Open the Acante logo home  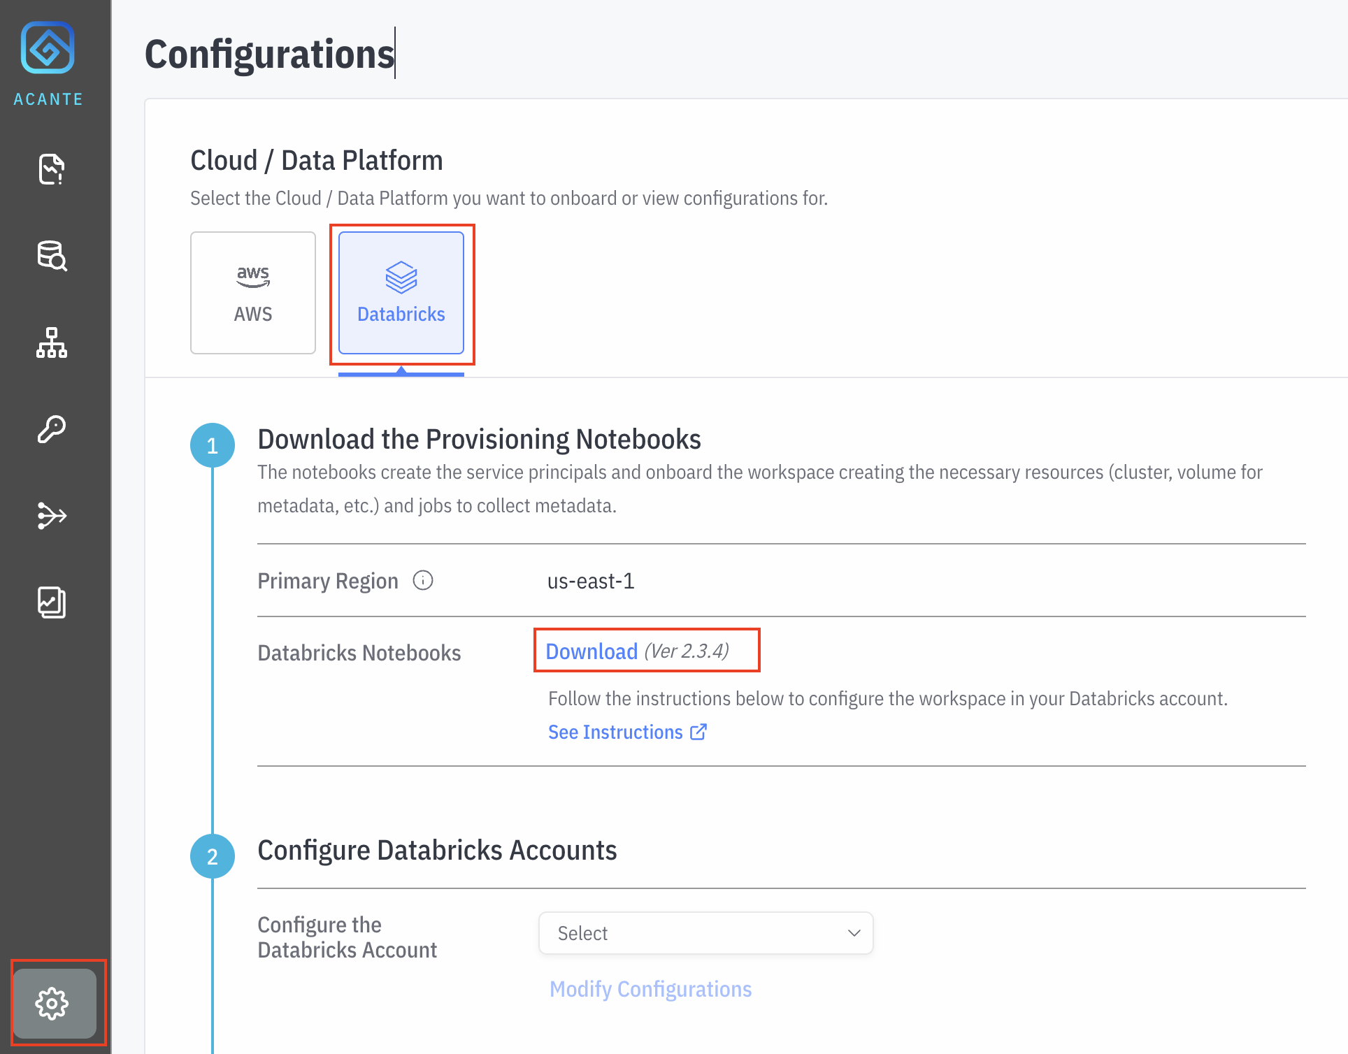(48, 64)
